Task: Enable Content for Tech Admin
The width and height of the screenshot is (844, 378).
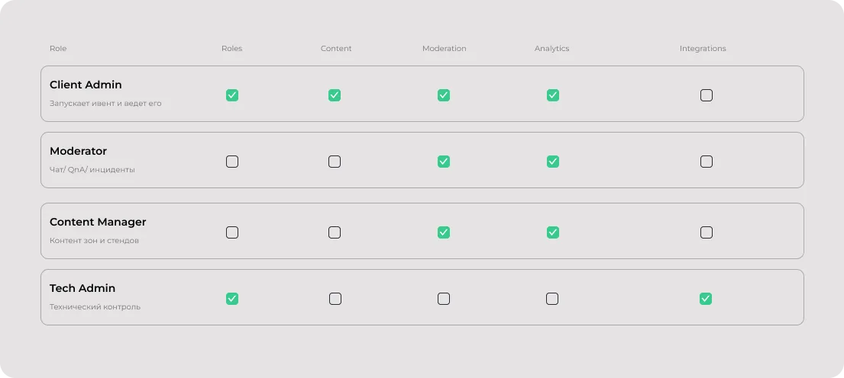Action: pyautogui.click(x=335, y=299)
